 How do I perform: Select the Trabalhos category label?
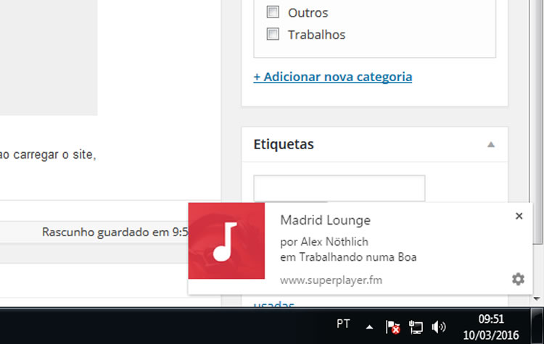click(x=316, y=34)
